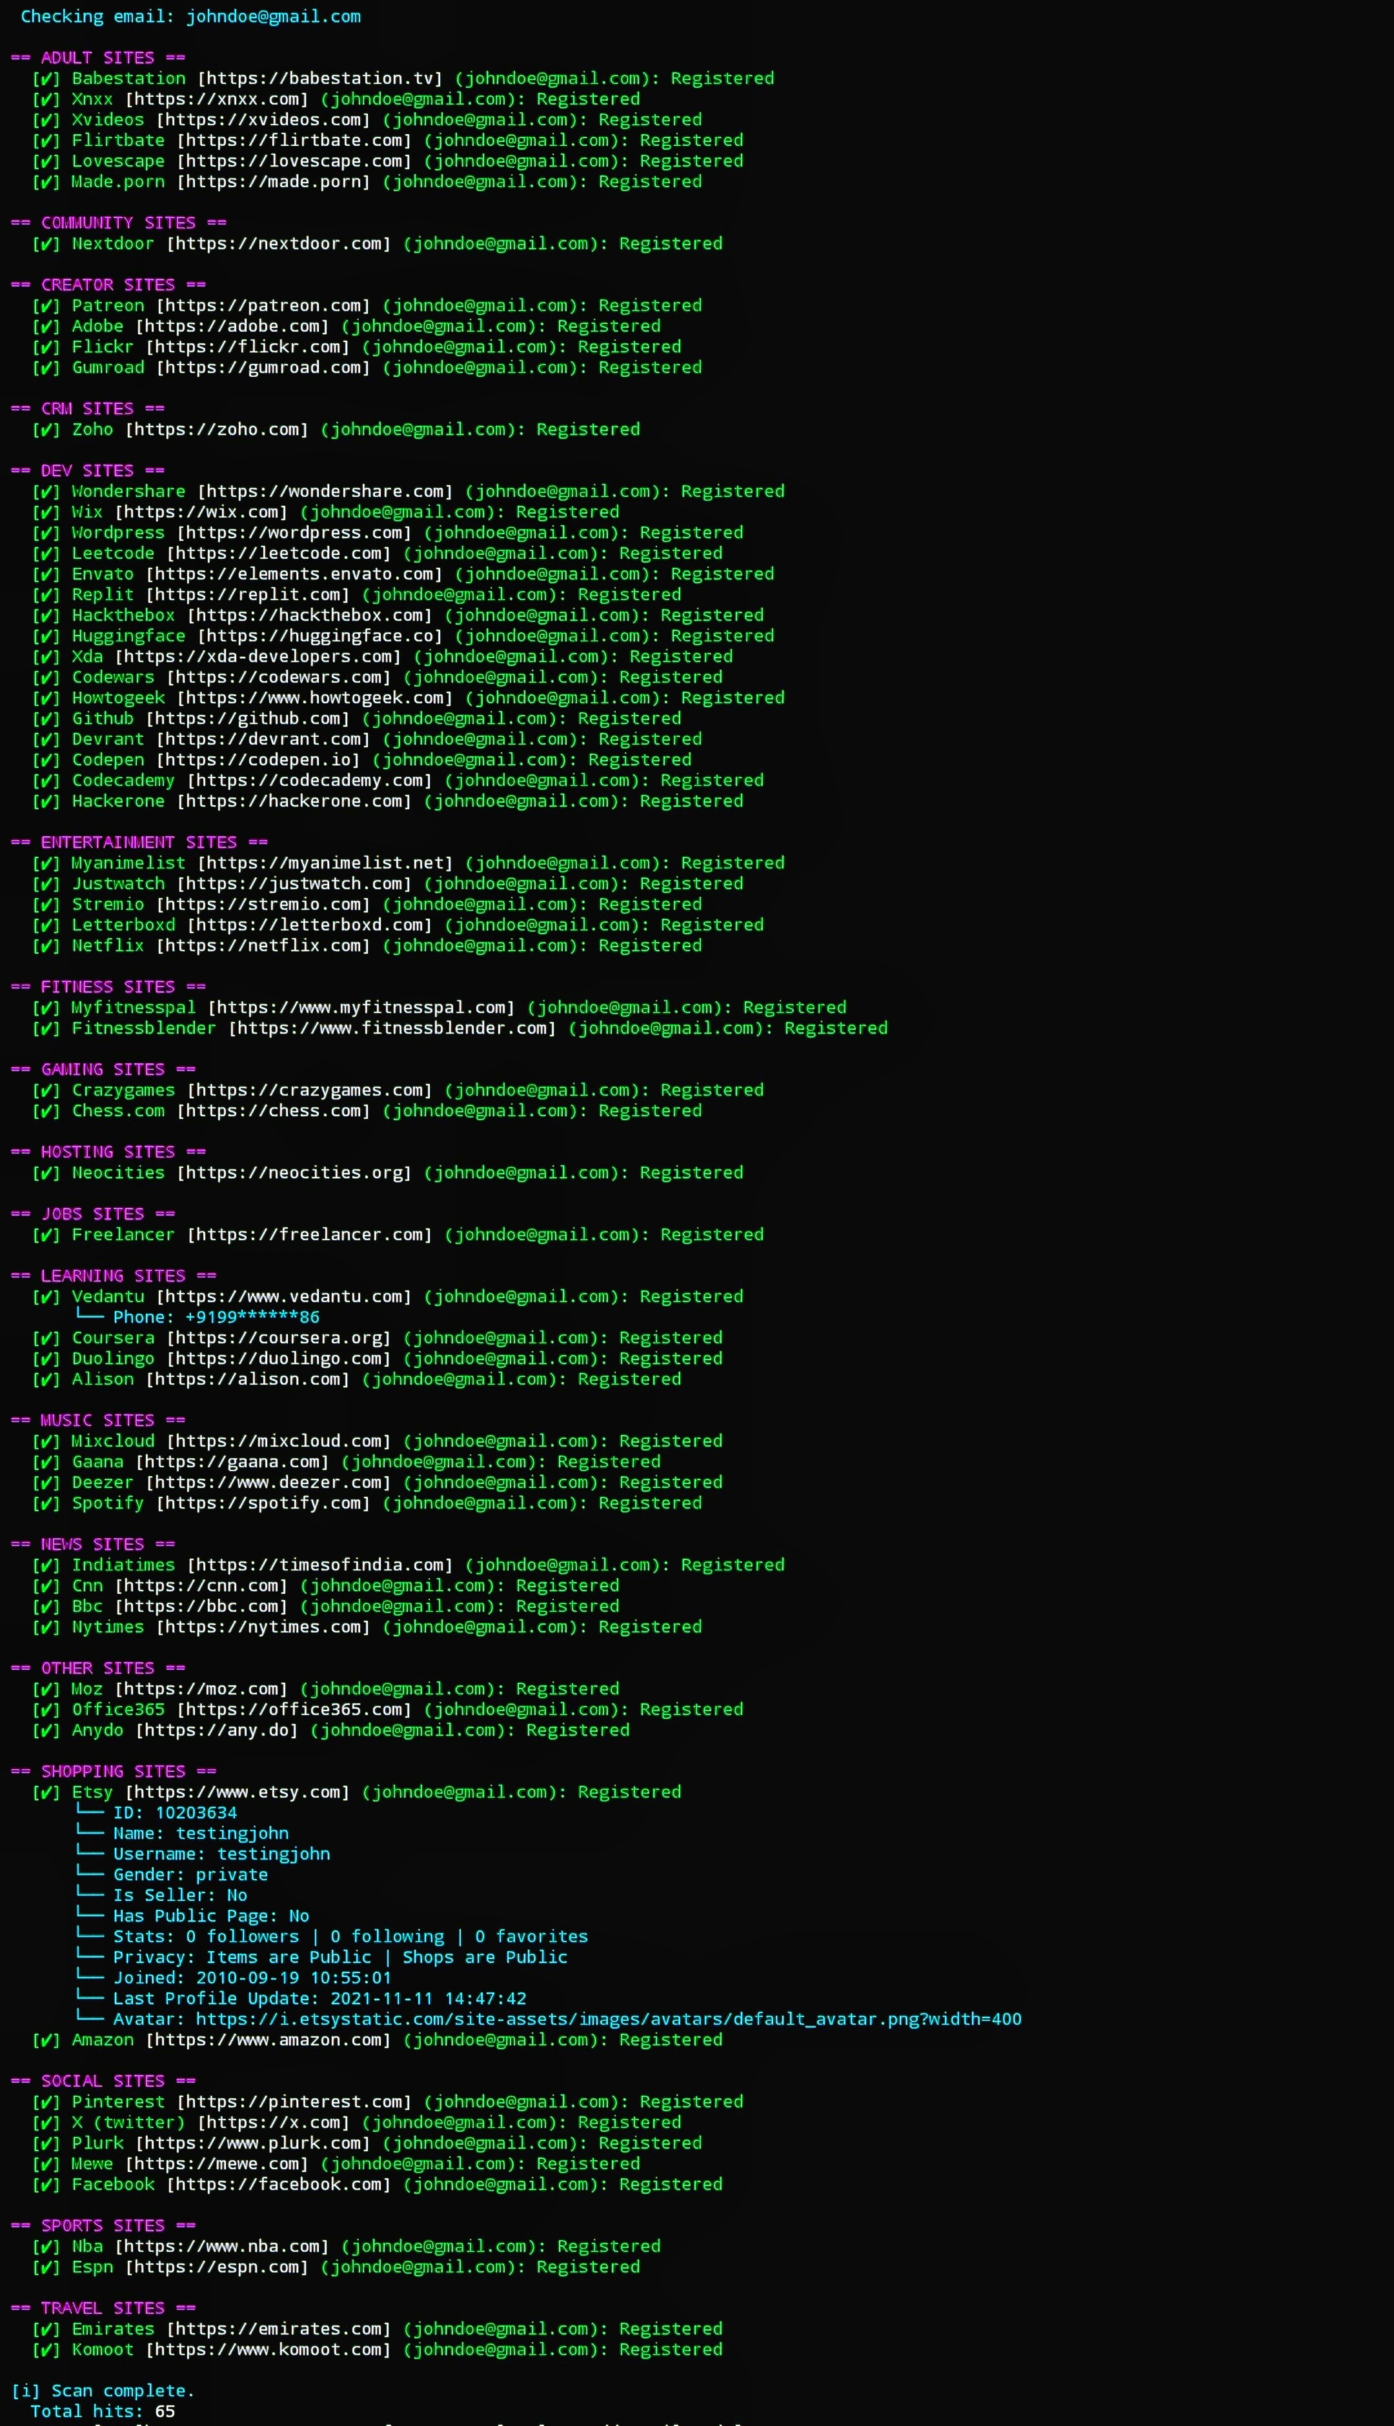Click the 'Neocities' site name
Image resolution: width=1394 pixels, height=2426 pixels.
pyautogui.click(x=119, y=1172)
